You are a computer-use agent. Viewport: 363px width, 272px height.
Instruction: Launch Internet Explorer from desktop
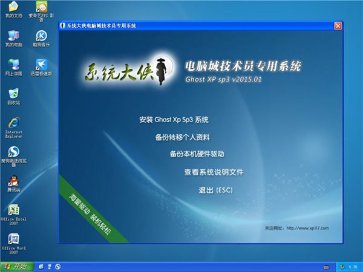14,128
